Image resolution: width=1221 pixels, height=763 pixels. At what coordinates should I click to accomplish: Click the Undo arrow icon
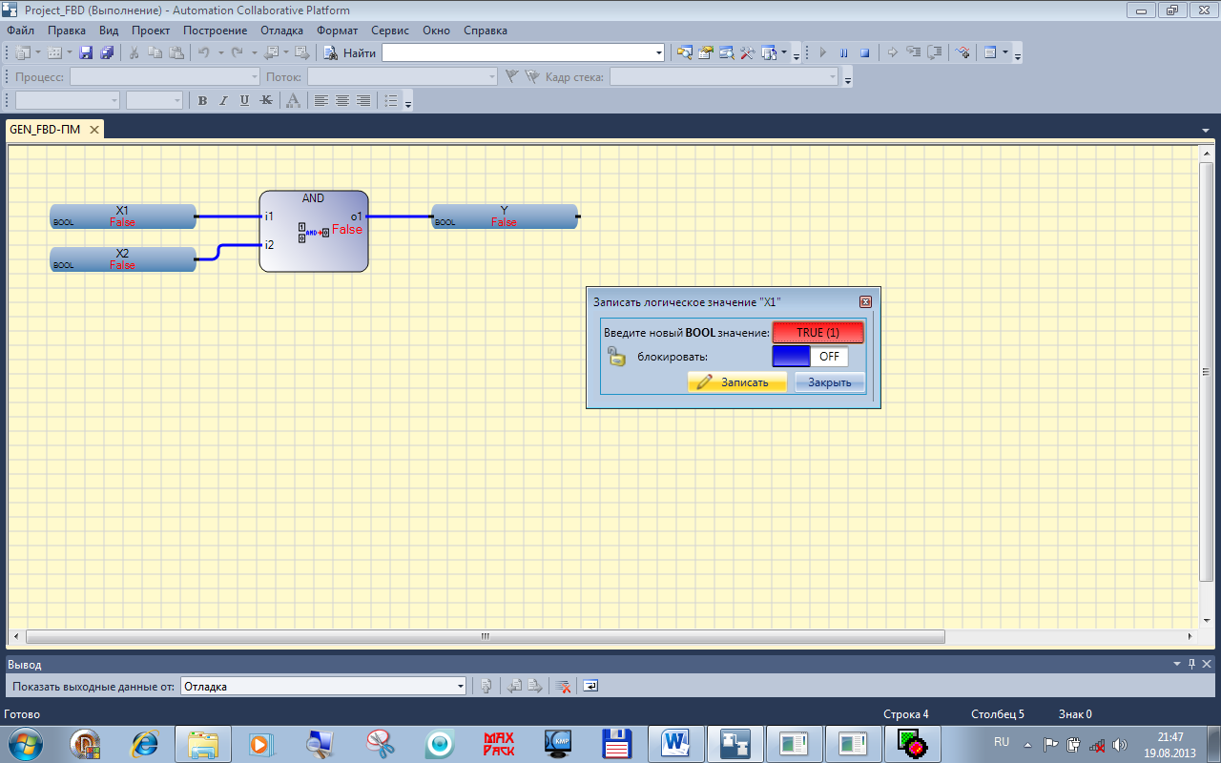(x=203, y=52)
